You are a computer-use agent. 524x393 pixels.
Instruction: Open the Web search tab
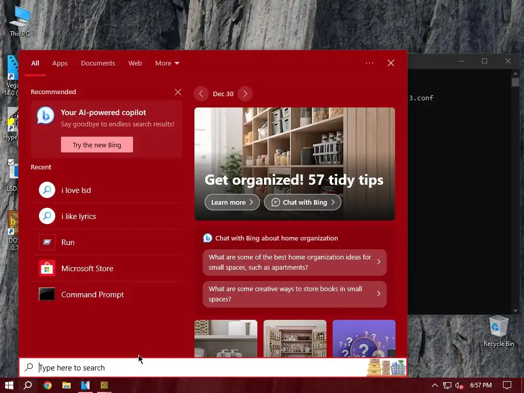click(135, 63)
